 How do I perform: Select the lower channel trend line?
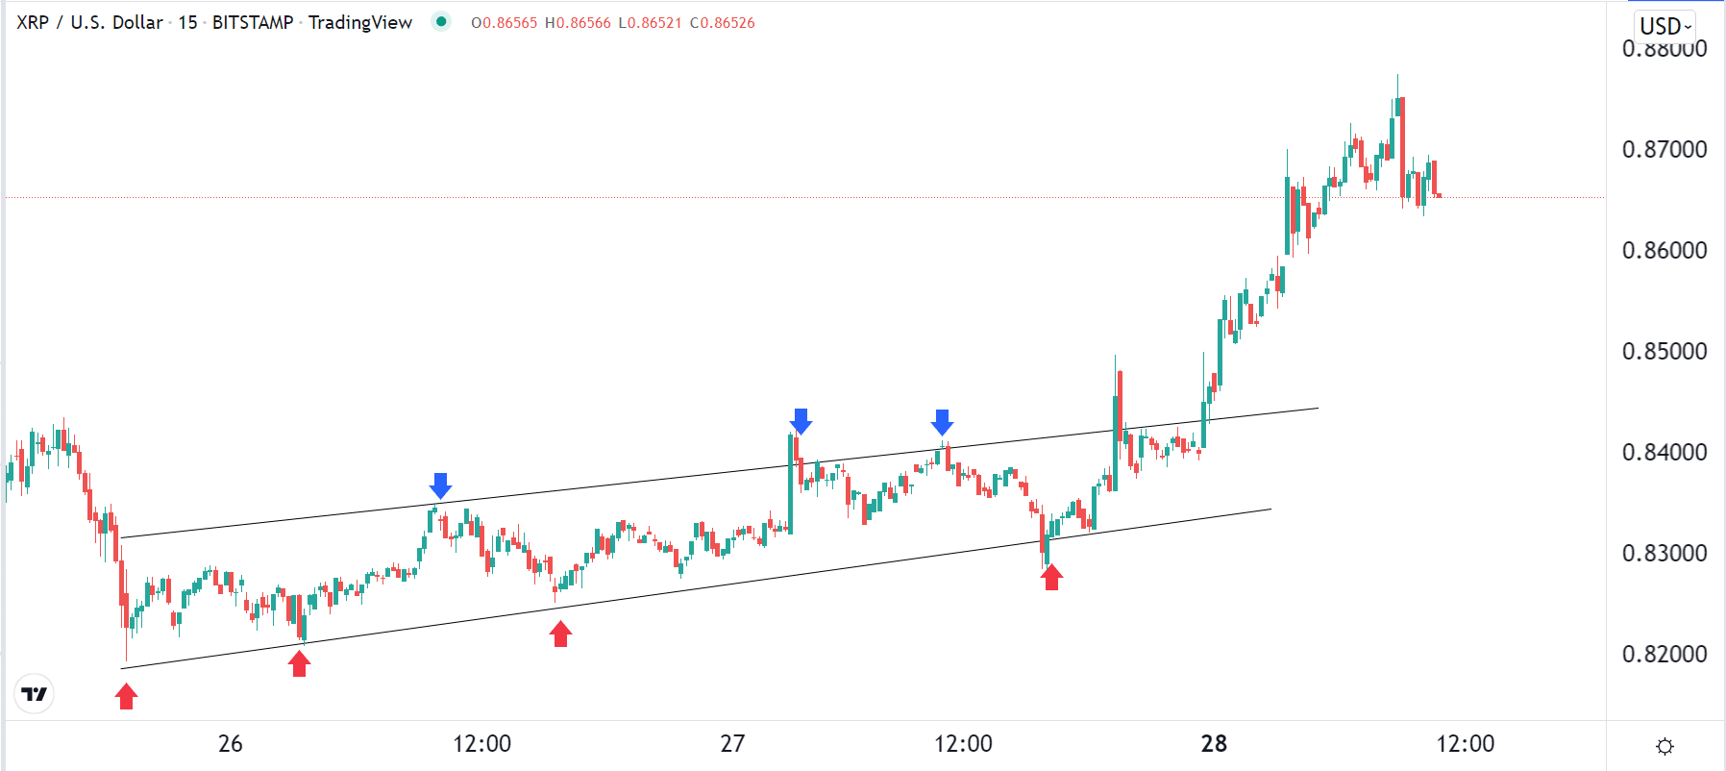697,588
